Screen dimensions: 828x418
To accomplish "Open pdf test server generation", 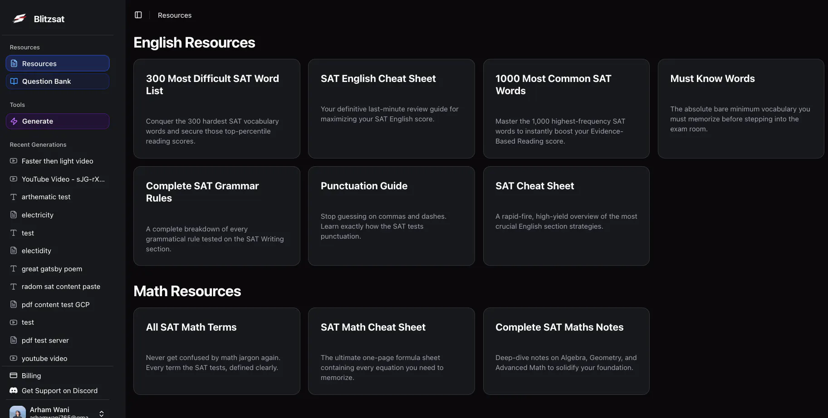I will 58,340.
